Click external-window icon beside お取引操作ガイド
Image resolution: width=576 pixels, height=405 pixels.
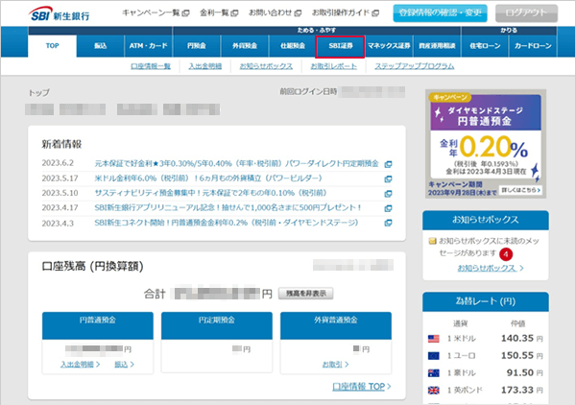tap(375, 13)
